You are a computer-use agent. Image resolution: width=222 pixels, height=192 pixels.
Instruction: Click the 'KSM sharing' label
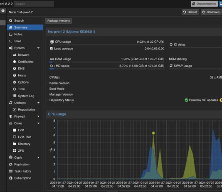[178, 59]
